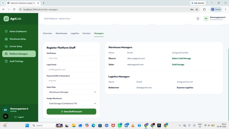Click the SH avatar in sidebar footer

click(5, 110)
